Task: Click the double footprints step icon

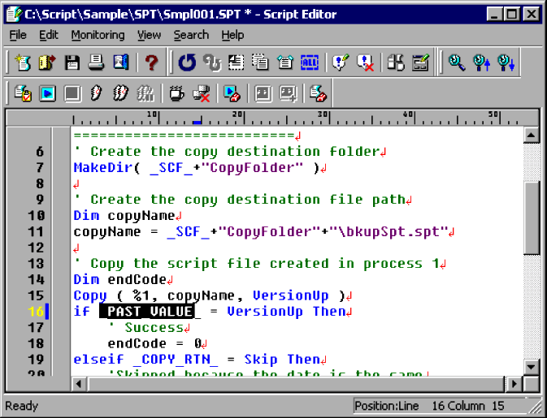Action: [121, 93]
